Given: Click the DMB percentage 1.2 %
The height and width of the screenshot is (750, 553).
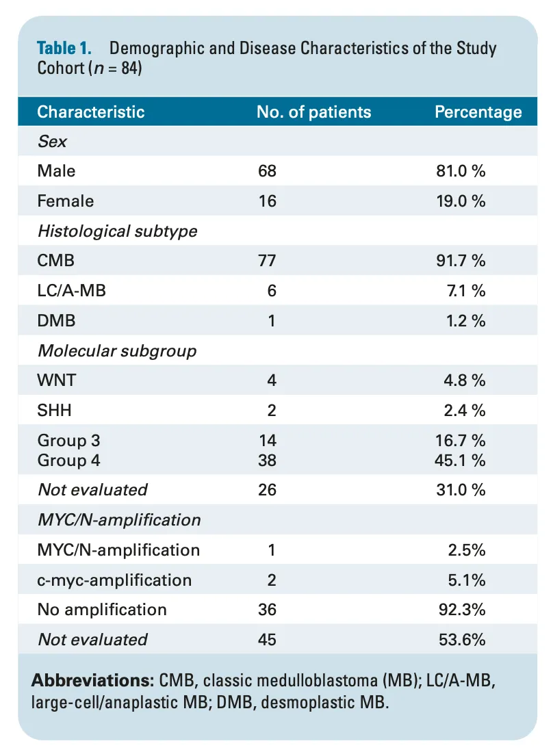Looking at the screenshot, I should [x=465, y=320].
